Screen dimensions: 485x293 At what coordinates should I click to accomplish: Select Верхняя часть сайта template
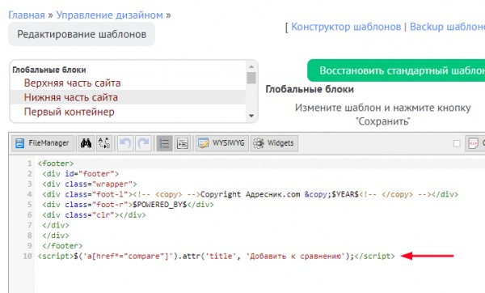click(x=73, y=83)
